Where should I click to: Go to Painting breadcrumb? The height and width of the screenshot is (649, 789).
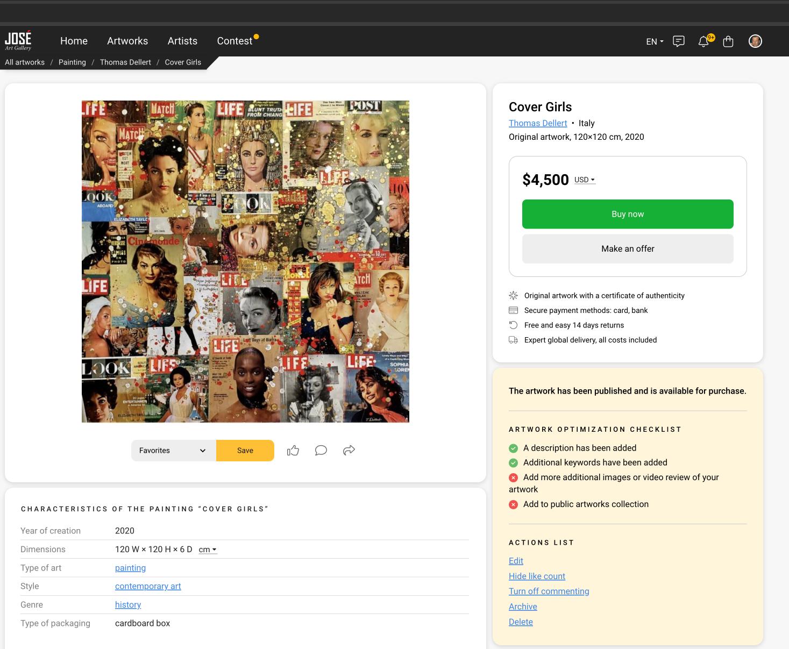72,62
